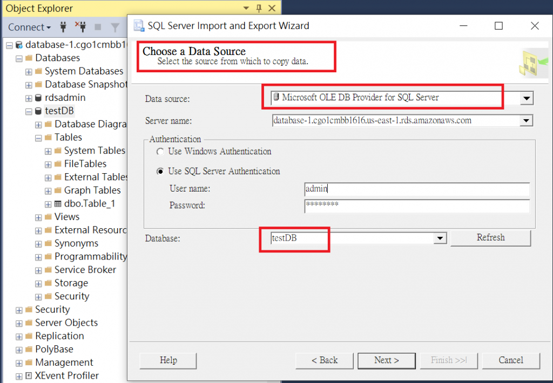Click the Service Broker folder icon
This screenshot has height=383, width=553.
(x=48, y=270)
